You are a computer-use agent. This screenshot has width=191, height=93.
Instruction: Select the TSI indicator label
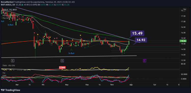(4, 73)
